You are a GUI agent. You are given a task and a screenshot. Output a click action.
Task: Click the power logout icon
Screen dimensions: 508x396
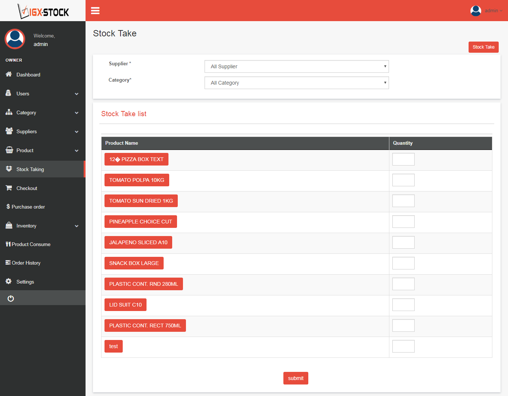pyautogui.click(x=11, y=298)
